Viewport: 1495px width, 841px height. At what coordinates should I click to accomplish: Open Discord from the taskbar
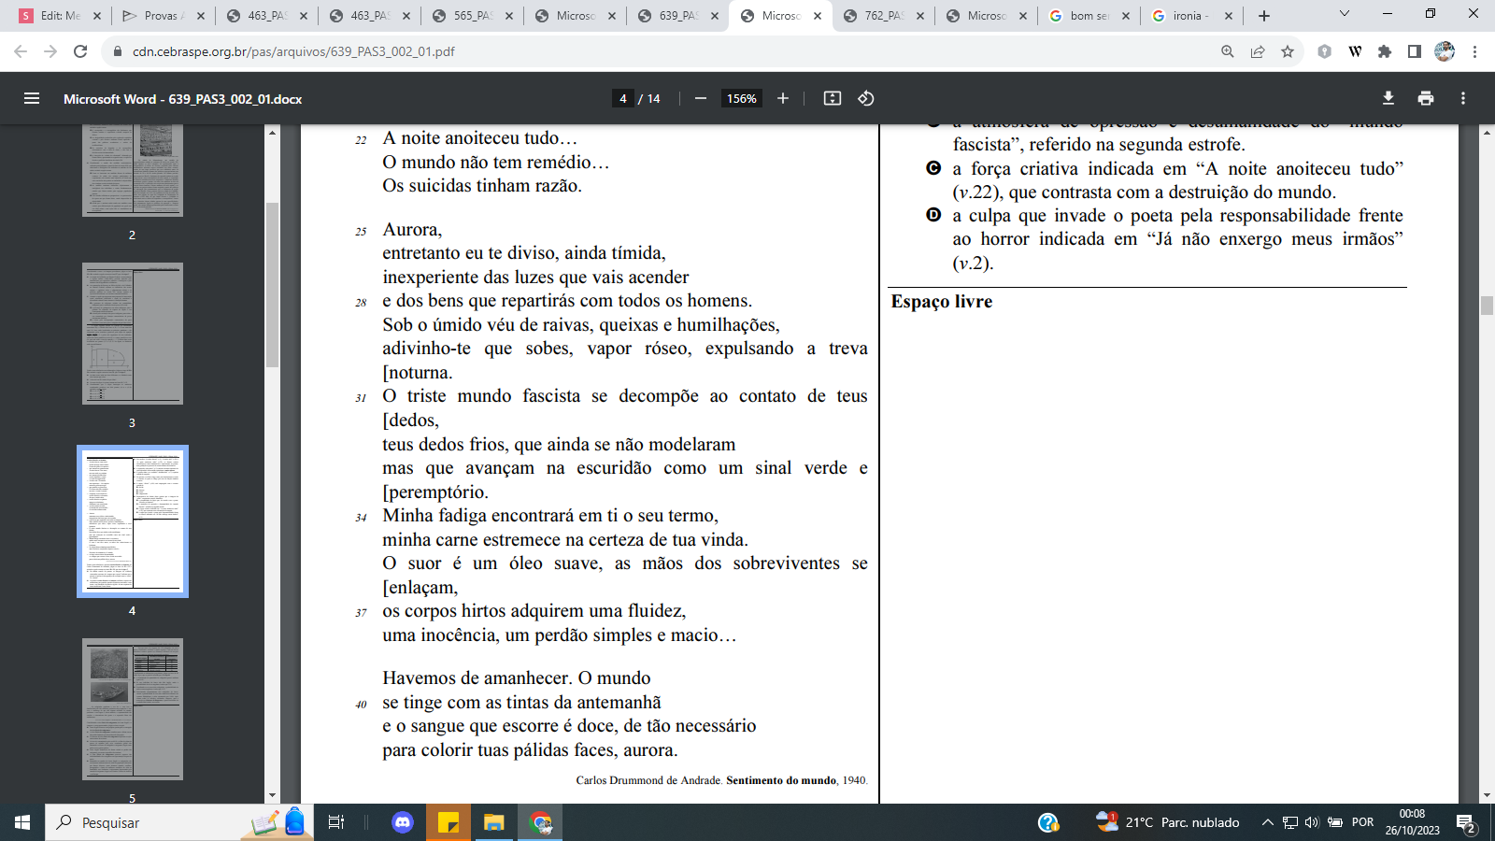pos(403,822)
